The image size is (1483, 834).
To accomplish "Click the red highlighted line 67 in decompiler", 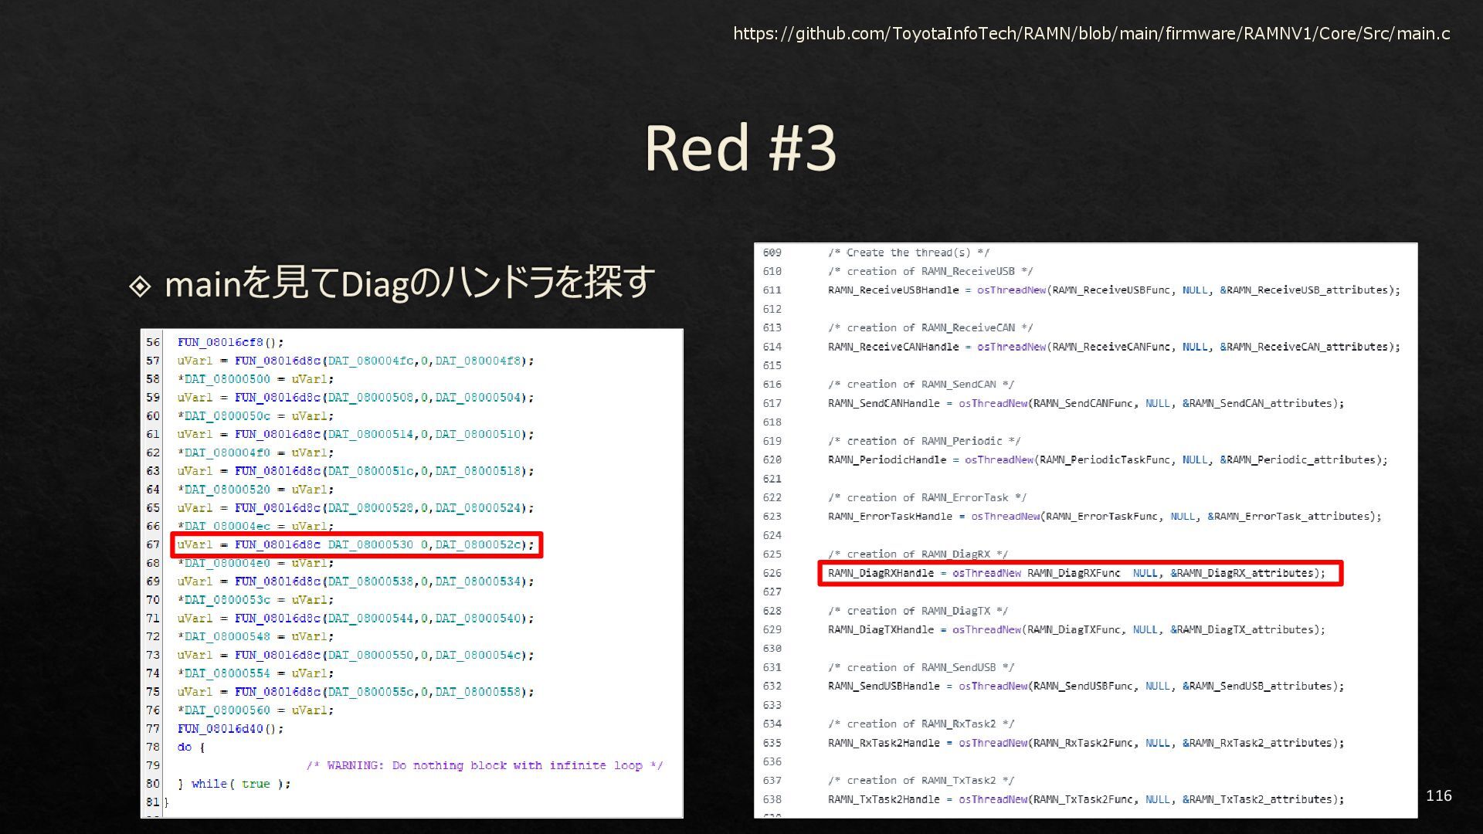I will click(x=356, y=544).
